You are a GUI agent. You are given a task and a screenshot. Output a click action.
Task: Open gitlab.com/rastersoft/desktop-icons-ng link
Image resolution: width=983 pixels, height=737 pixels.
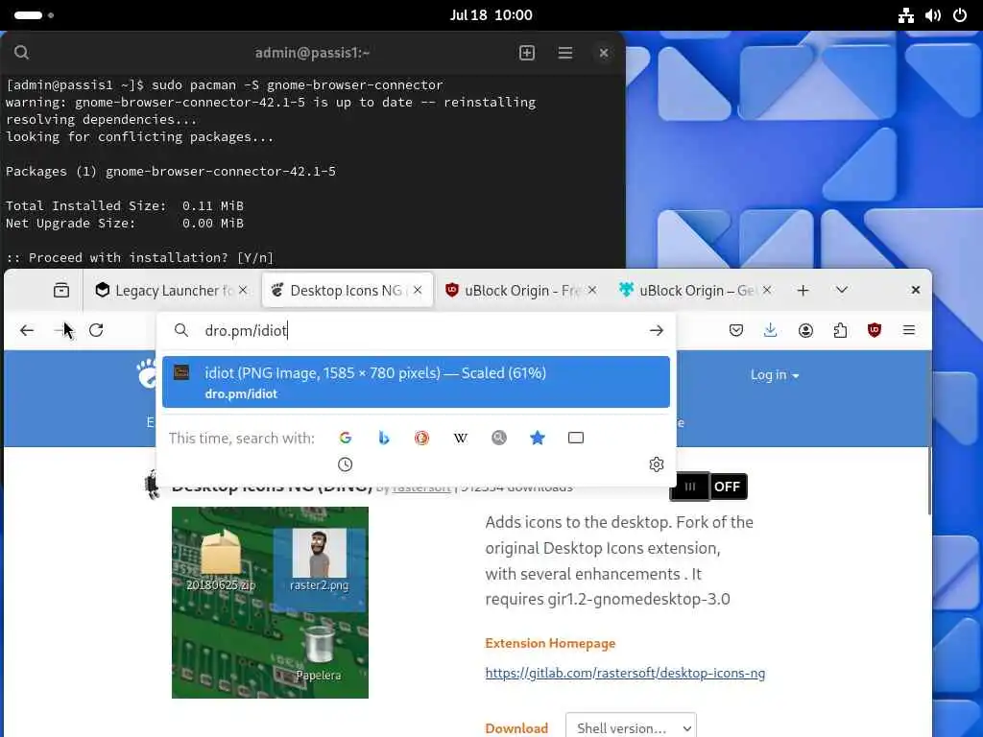pos(625,673)
